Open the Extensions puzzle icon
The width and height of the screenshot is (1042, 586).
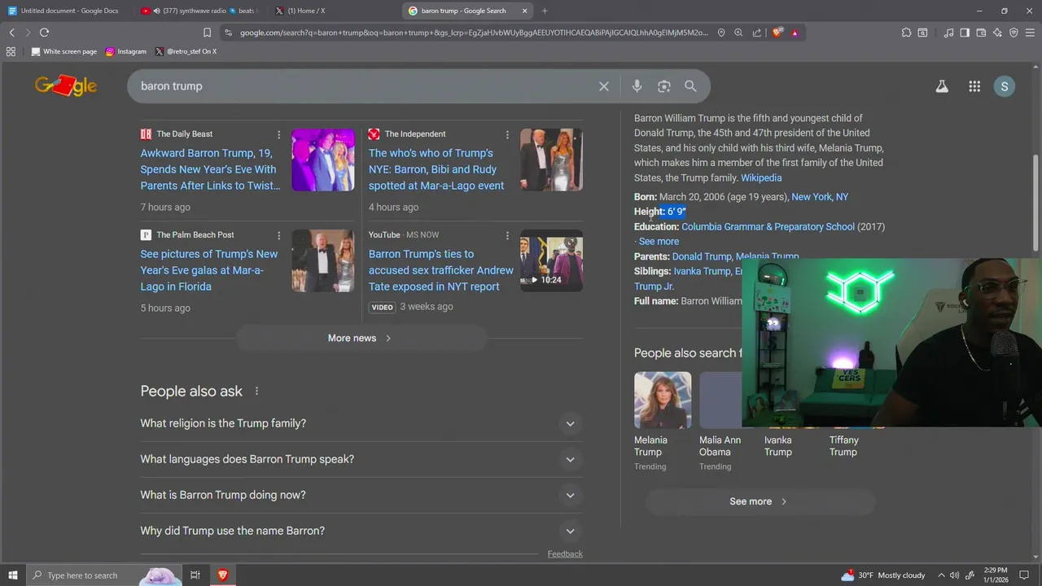(x=906, y=33)
